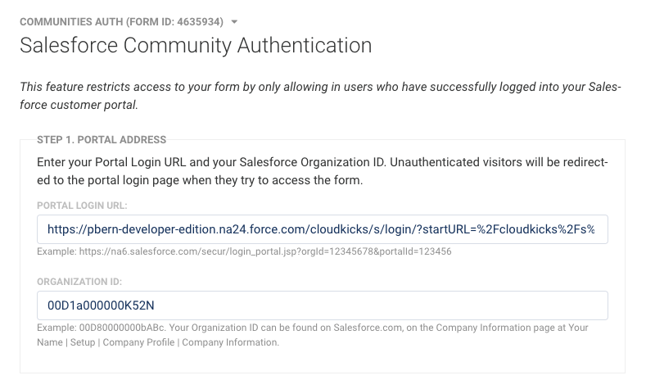Viewport: 646px width, 380px height.
Task: Click the example na6.salesforce.com URL hint
Action: point(244,251)
